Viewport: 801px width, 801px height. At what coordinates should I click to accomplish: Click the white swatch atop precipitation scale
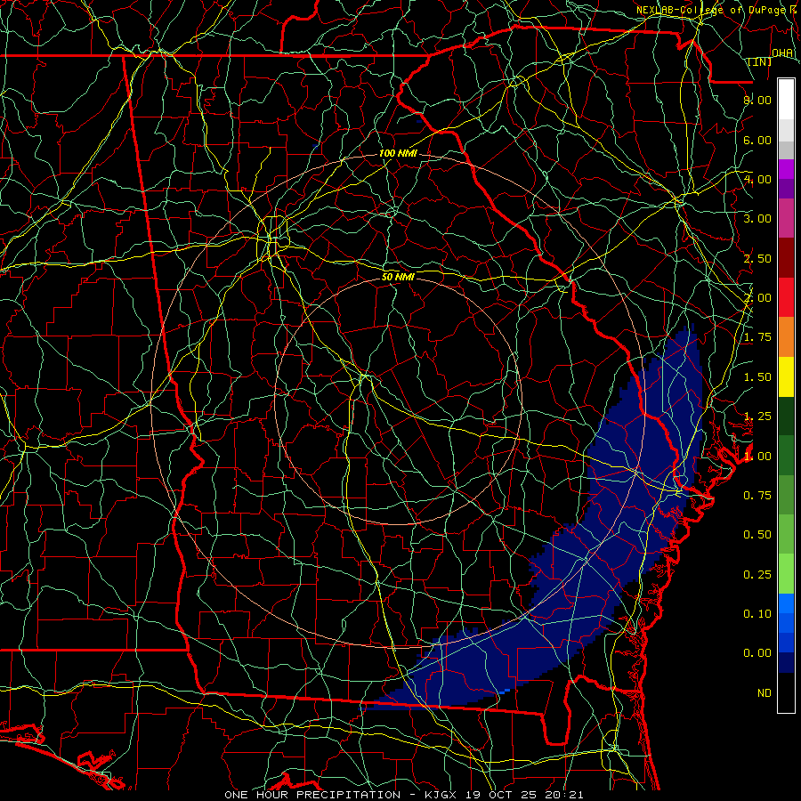coord(786,100)
